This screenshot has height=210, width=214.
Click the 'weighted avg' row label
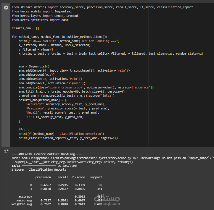pos(22,204)
